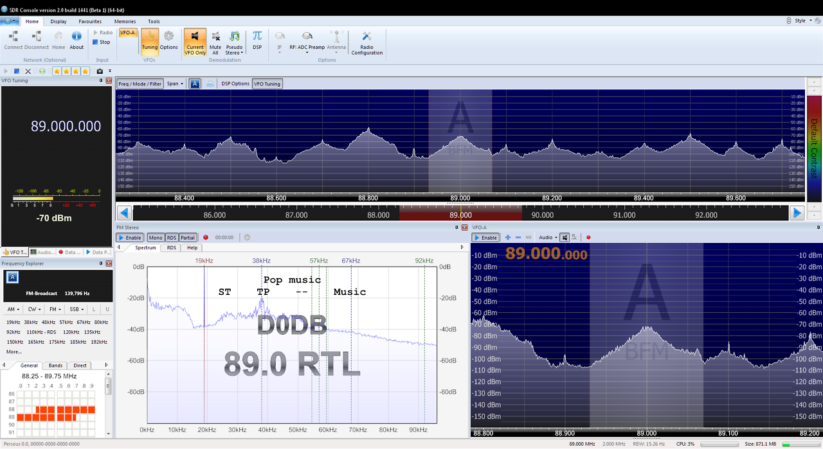Open the About info icon
This screenshot has width=823, height=449.
coord(77,40)
